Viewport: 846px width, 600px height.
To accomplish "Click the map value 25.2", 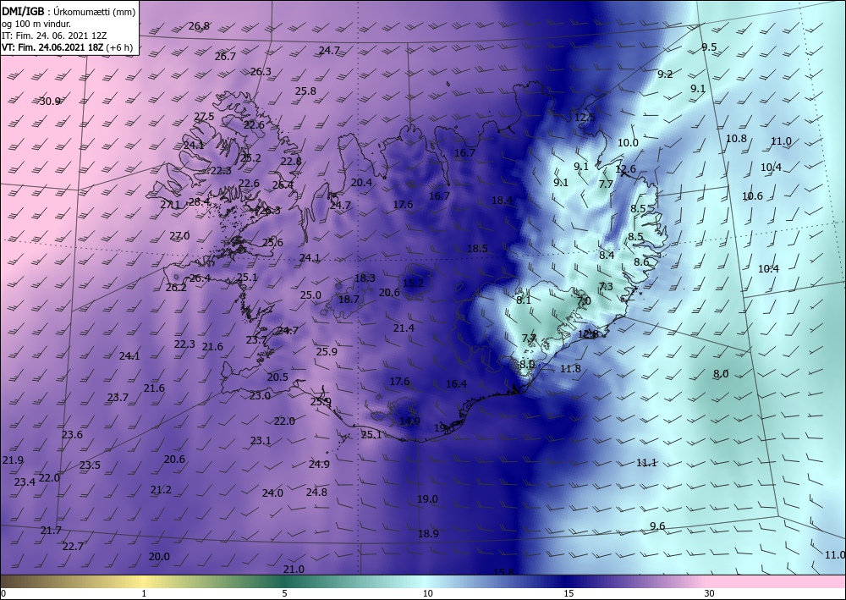I will (x=250, y=157).
